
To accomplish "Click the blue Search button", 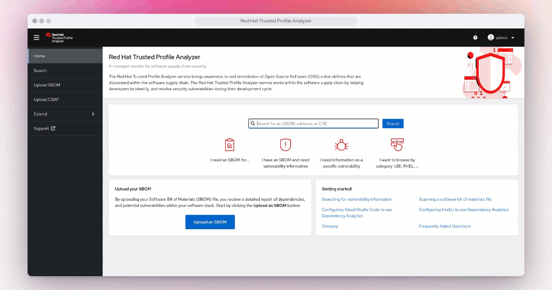I will tap(393, 123).
